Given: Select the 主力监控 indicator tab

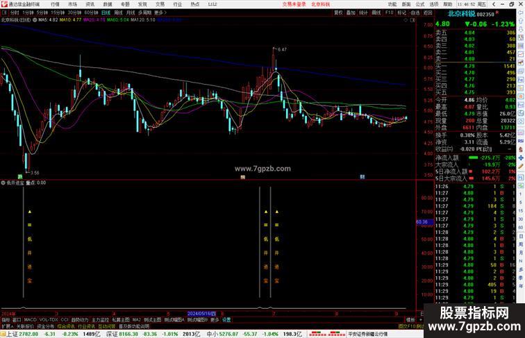Looking at the screenshot, I should pos(100,320).
